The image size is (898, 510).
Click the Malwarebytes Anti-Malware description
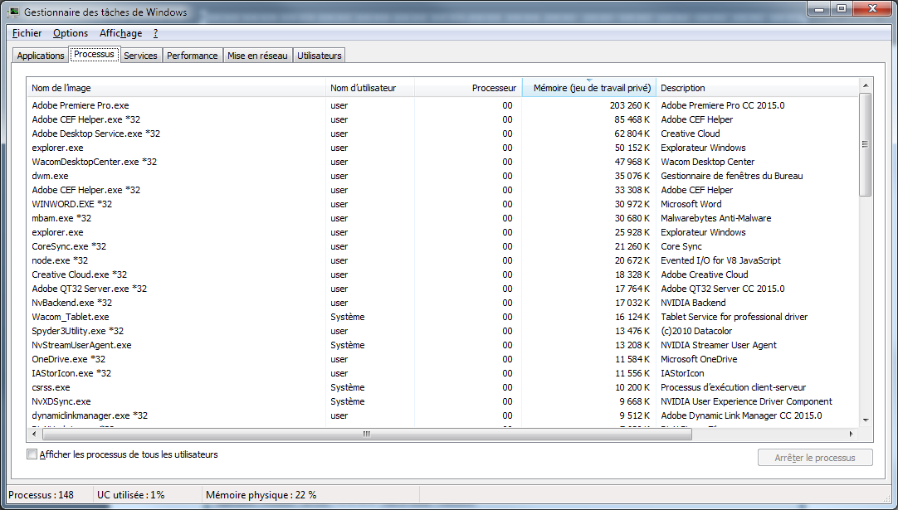coord(716,218)
